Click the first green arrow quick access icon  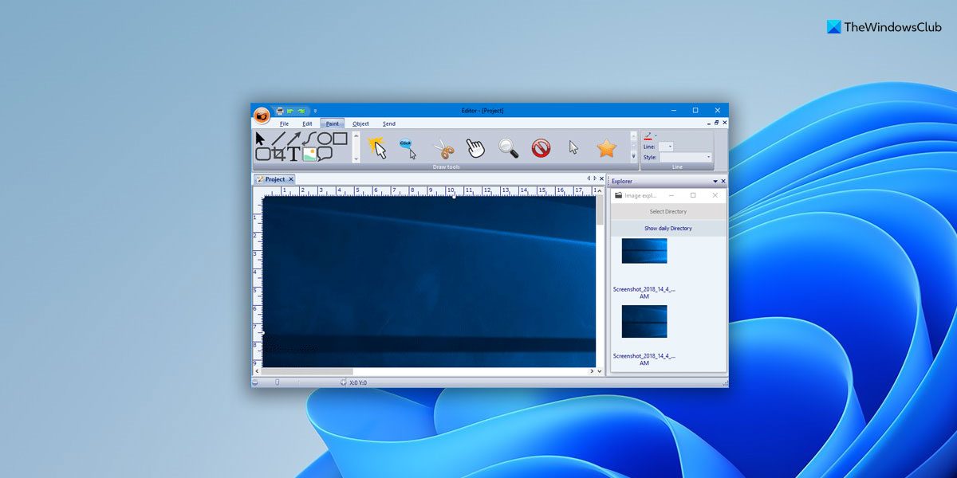(290, 111)
